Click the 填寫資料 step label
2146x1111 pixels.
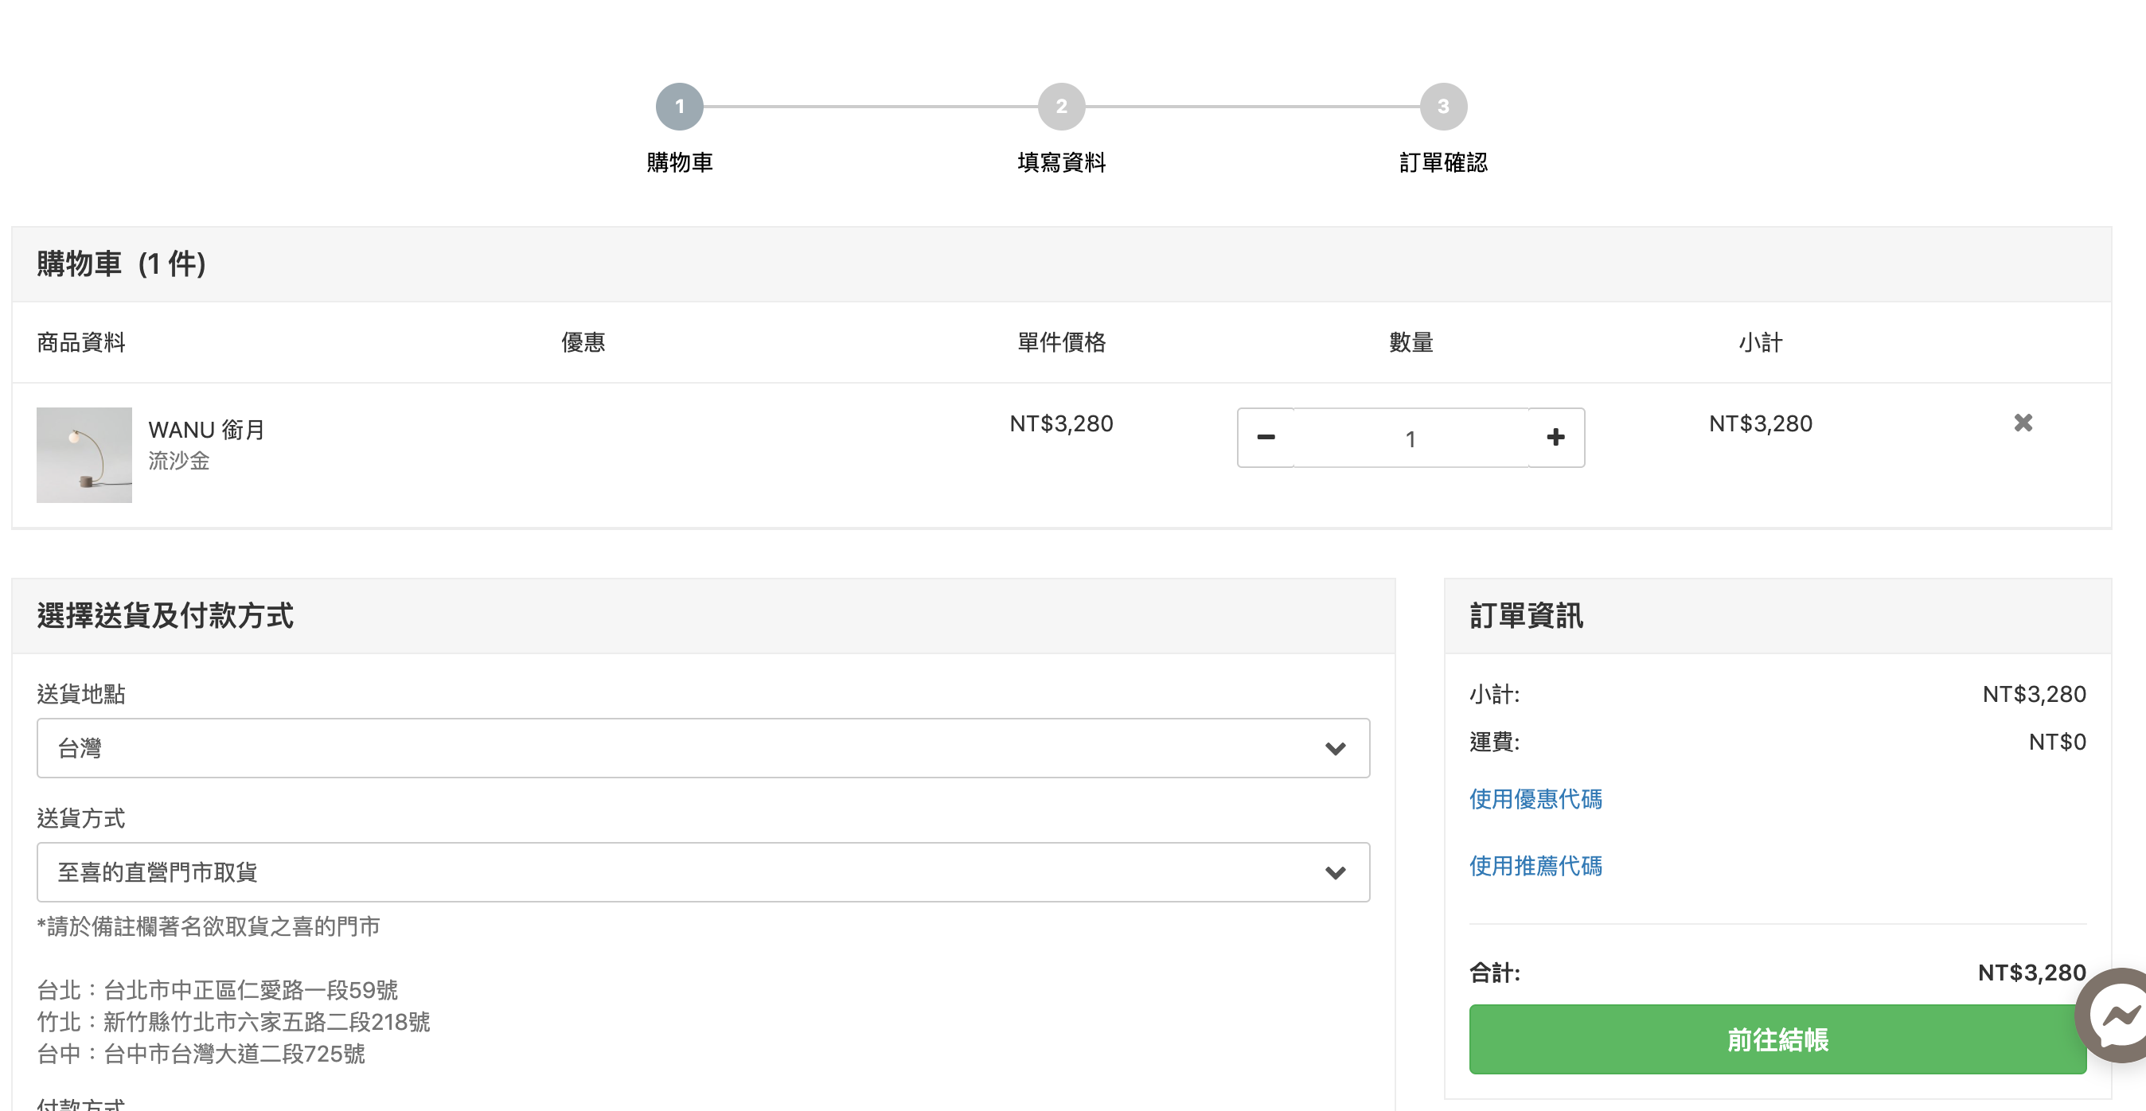click(x=1060, y=162)
